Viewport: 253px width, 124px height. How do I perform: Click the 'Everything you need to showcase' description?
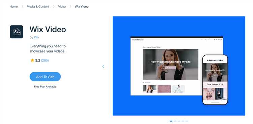point(48,49)
